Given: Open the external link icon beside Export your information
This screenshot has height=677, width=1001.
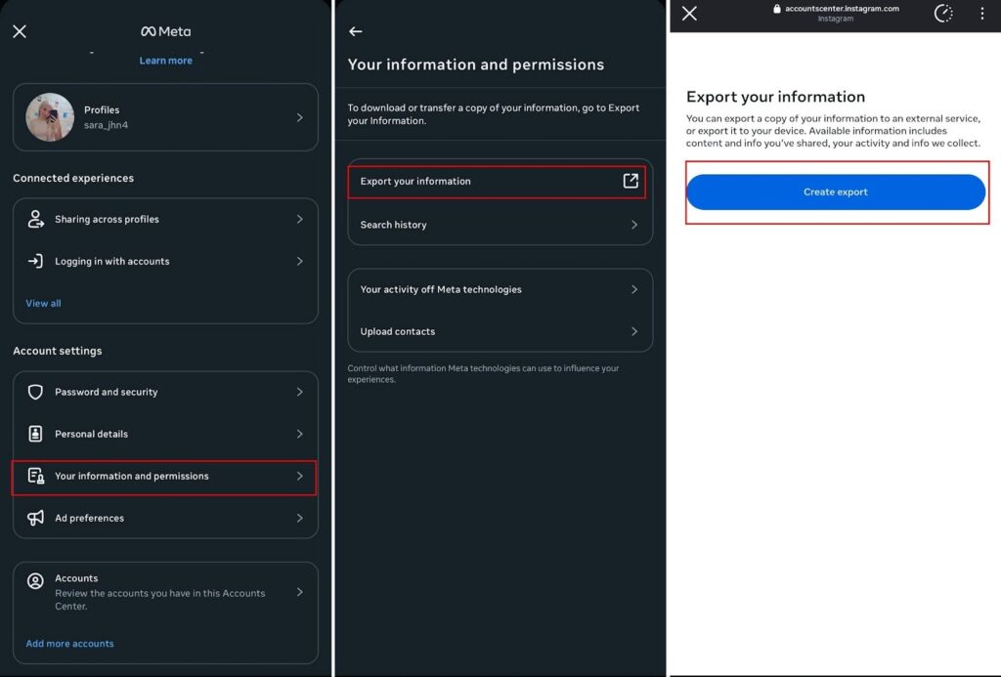Looking at the screenshot, I should coord(631,181).
